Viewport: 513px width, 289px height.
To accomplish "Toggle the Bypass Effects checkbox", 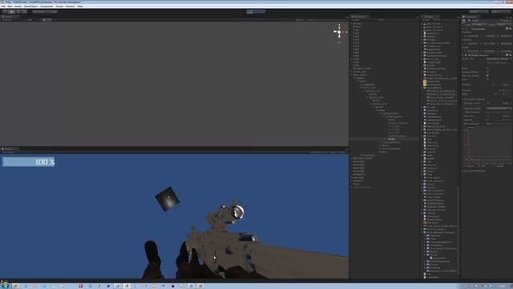I will coord(487,72).
